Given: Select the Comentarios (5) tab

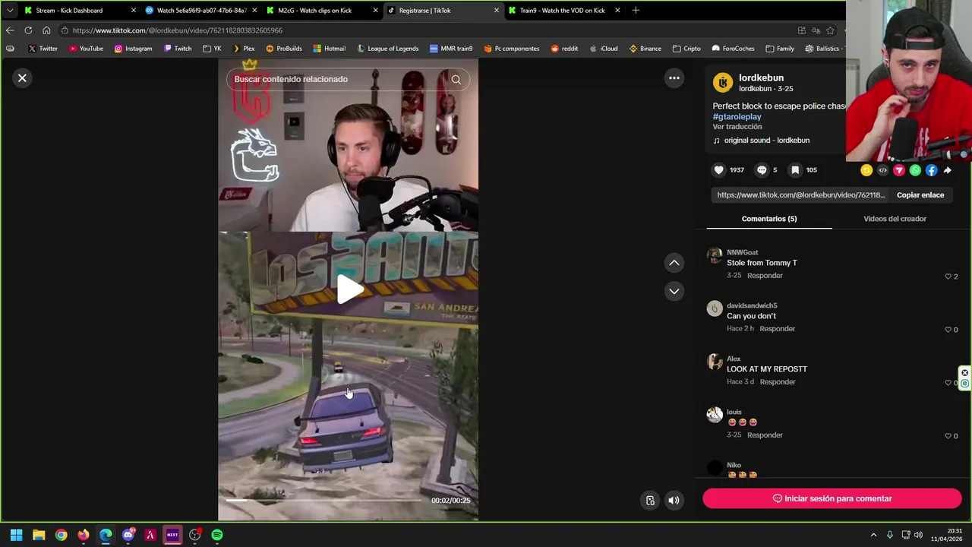Looking at the screenshot, I should pos(769,219).
